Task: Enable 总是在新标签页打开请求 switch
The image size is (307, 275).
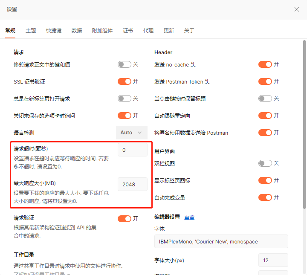Action: [x=125, y=98]
